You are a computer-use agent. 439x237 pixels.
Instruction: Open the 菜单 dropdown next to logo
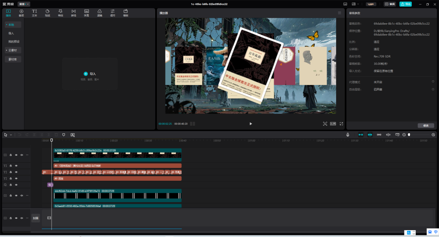pos(24,4)
